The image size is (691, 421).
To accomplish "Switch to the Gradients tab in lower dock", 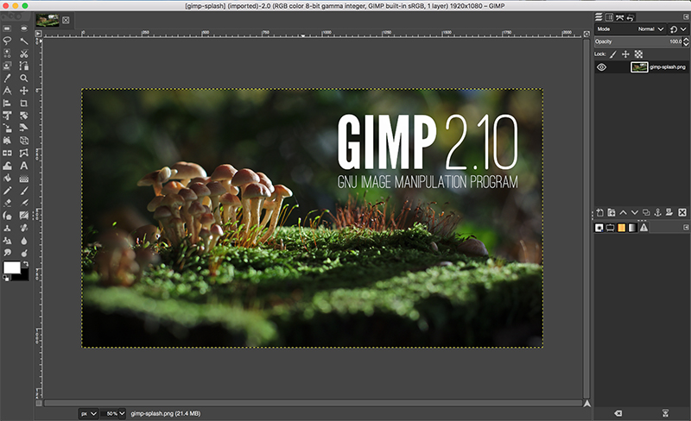I will coord(633,228).
